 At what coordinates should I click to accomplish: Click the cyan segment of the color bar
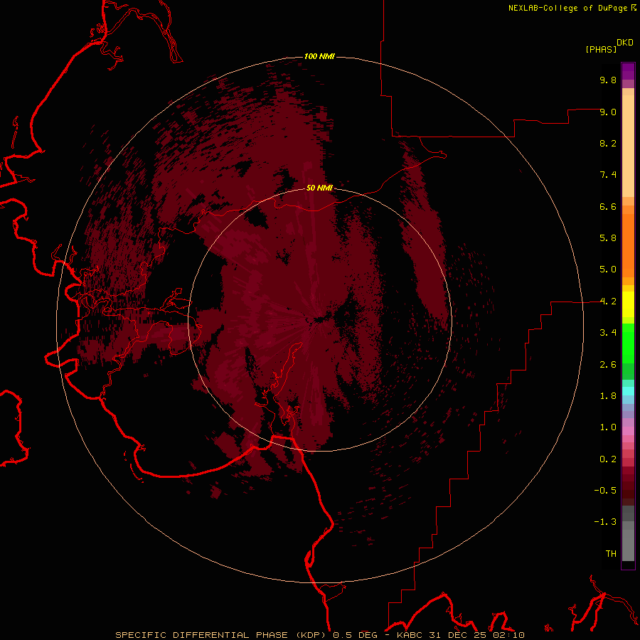tap(628, 390)
